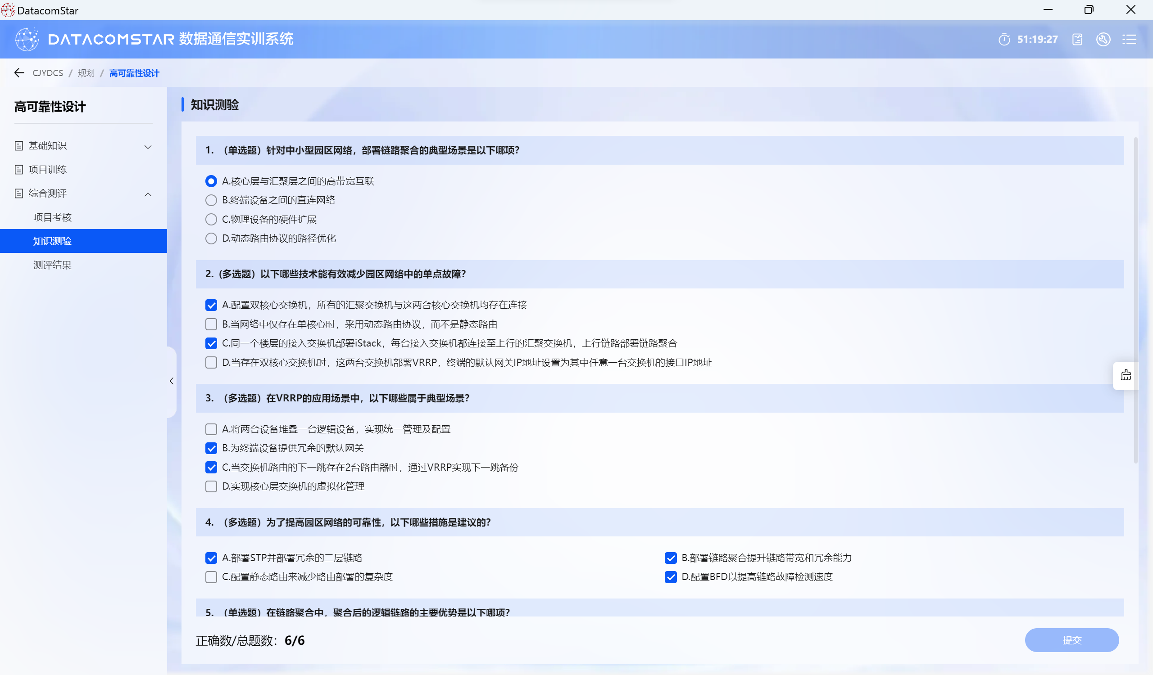Click the DatacomStar globe logo
Viewport: 1153px width, 675px height.
coord(27,39)
